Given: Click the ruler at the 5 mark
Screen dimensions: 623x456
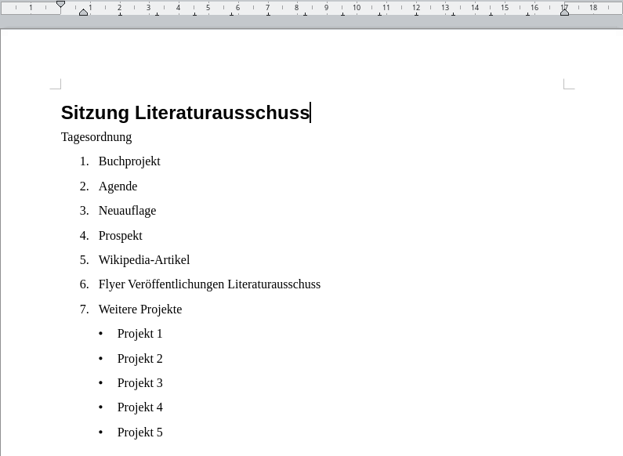Looking at the screenshot, I should (x=208, y=8).
